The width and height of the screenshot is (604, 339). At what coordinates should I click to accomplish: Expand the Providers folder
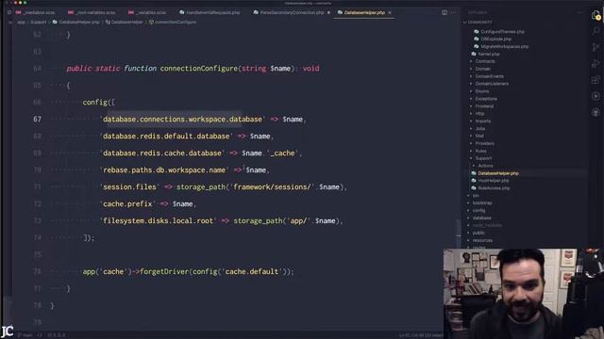click(x=484, y=143)
